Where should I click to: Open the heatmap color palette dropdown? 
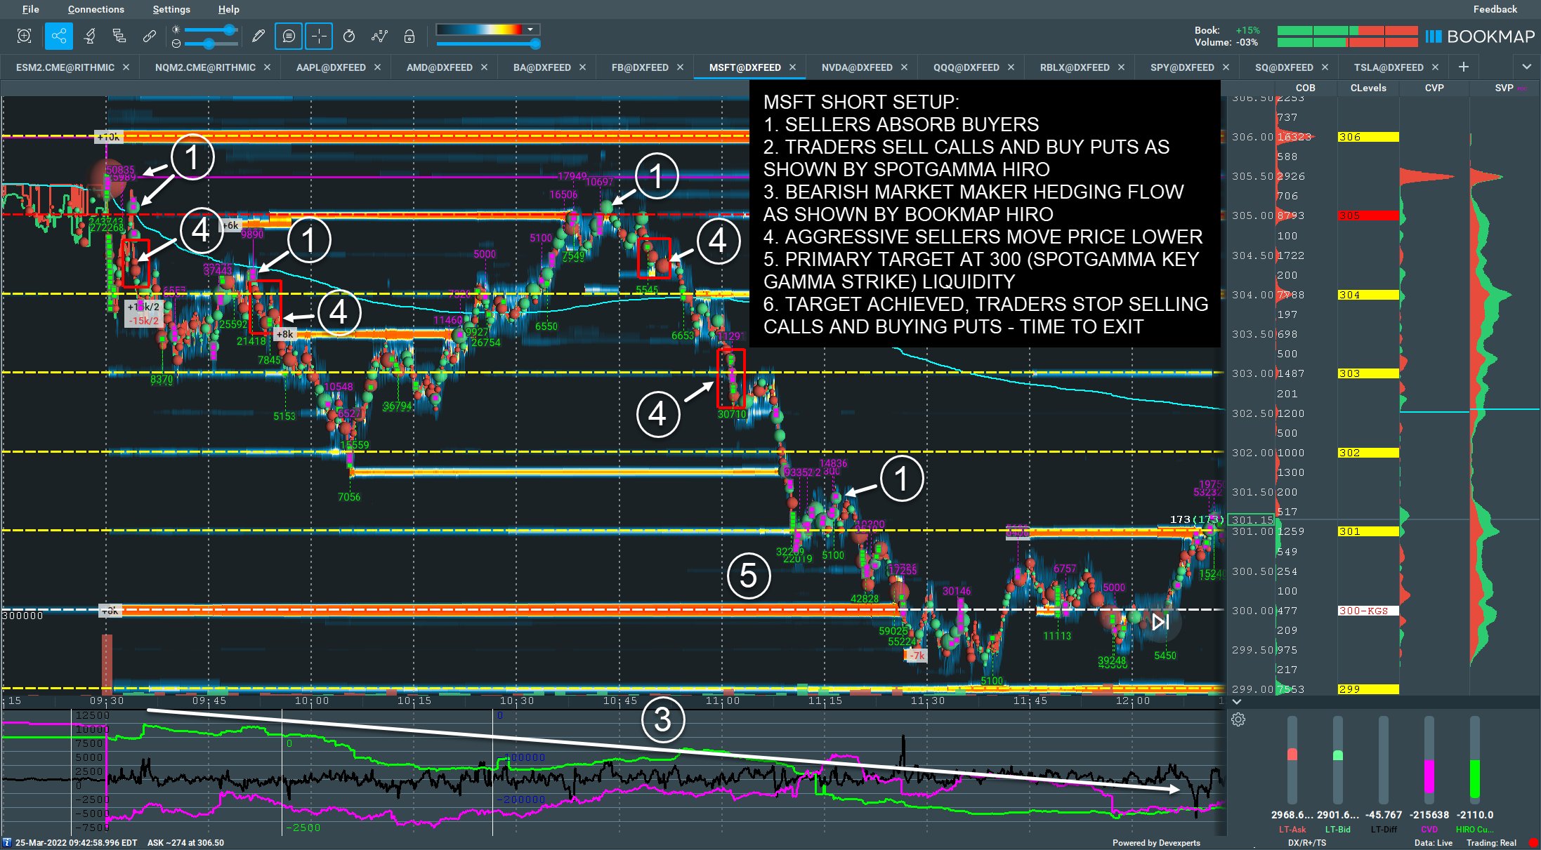click(x=532, y=30)
